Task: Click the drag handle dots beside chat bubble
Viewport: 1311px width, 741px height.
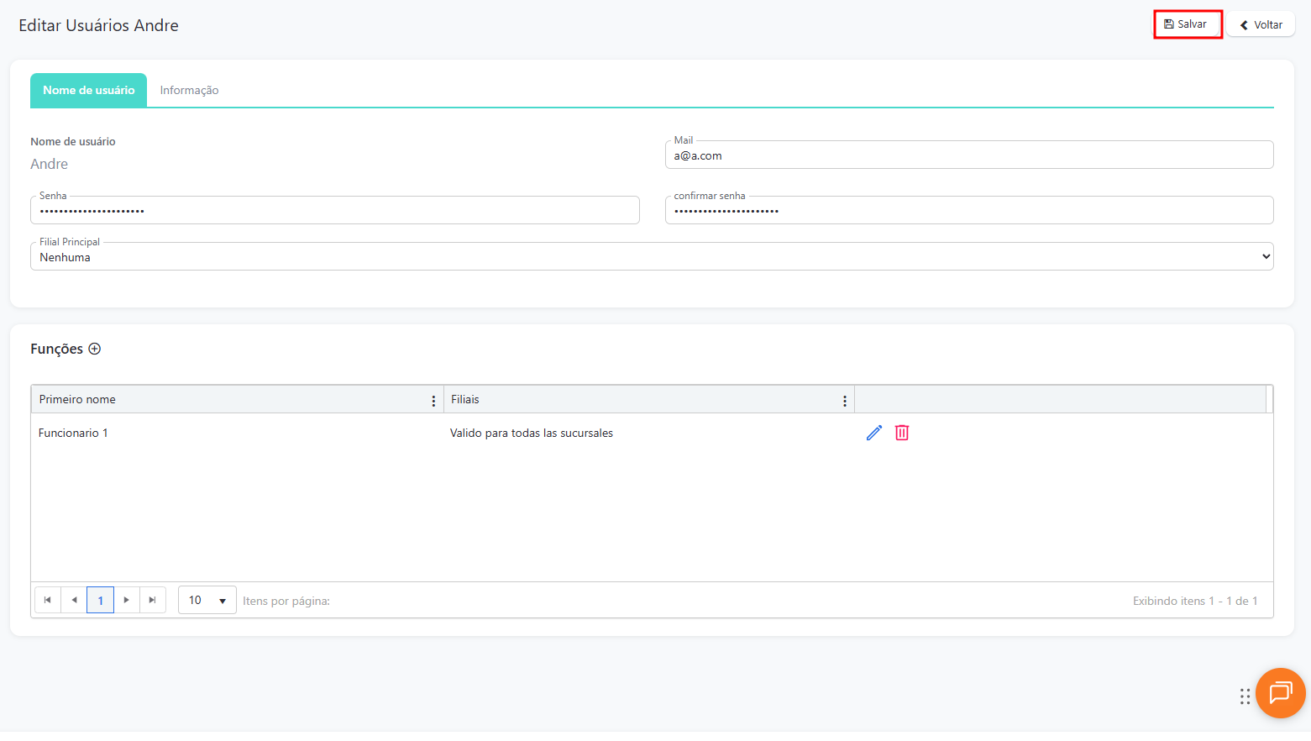Action: 1245,696
